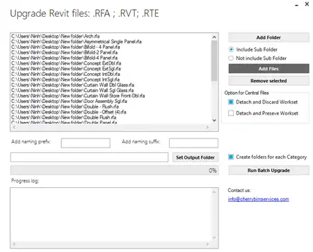The height and width of the screenshot is (252, 313).
Task: Click the naming prefix input field
Action: coord(86,143)
